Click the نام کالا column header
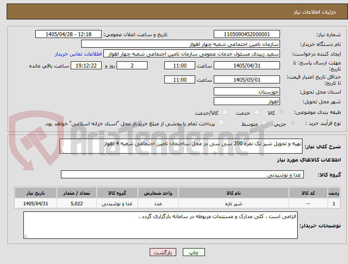 tap(234, 193)
